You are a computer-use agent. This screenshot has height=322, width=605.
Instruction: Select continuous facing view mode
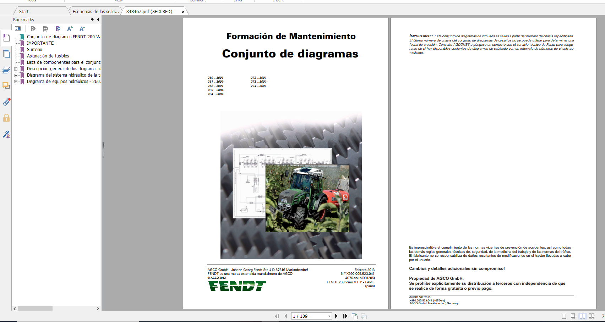(x=592, y=316)
